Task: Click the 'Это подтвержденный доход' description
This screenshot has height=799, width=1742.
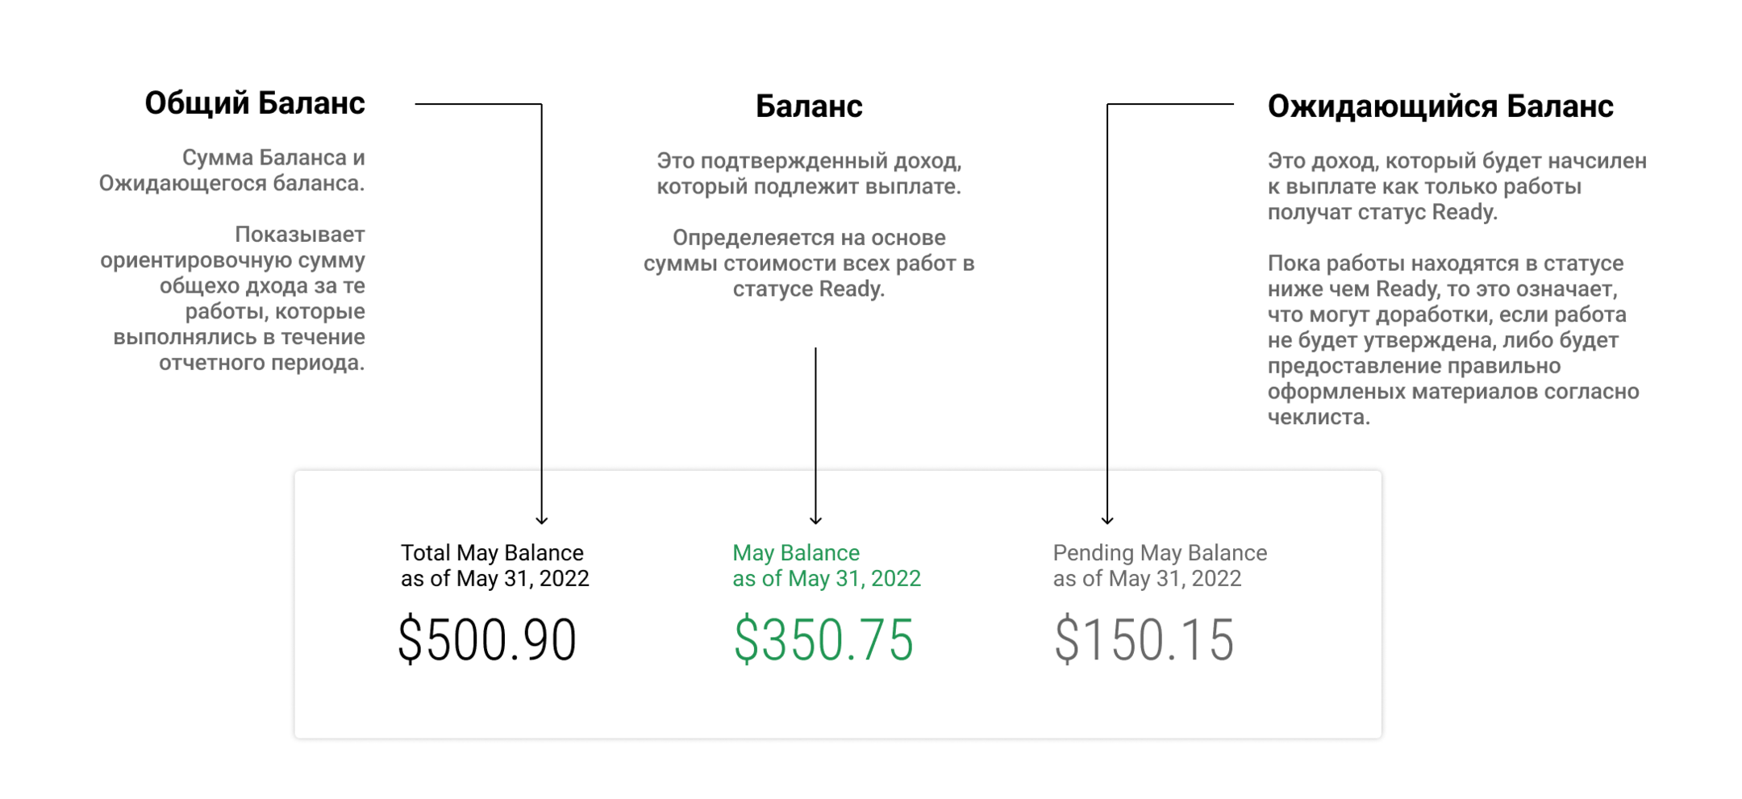Action: pyautogui.click(x=808, y=173)
